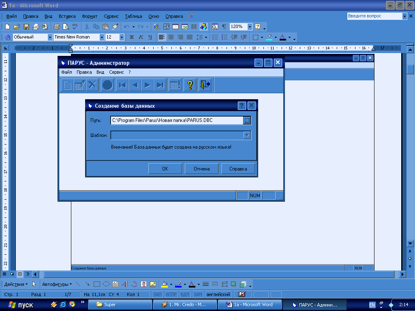
Task: Click the Print icon in Word toolbar
Action: coord(57,26)
